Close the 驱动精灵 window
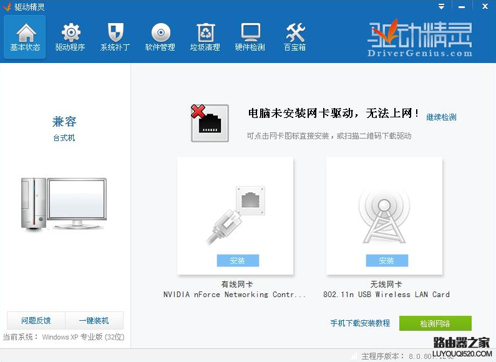This screenshot has width=496, height=362. 485,6
